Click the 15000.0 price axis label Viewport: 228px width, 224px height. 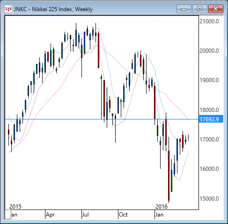click(x=209, y=199)
